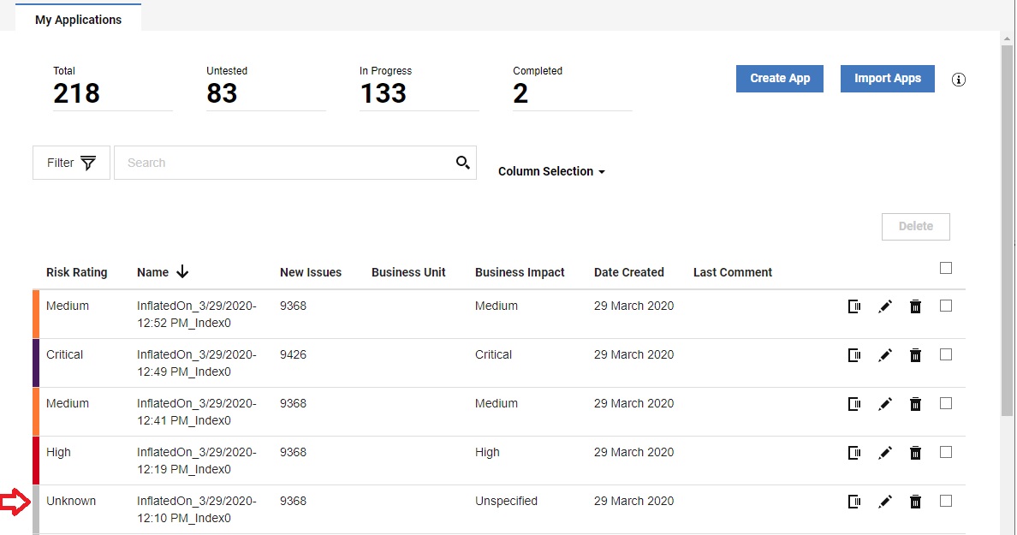Click the Import Apps button
The image size is (1017, 535).
(887, 79)
